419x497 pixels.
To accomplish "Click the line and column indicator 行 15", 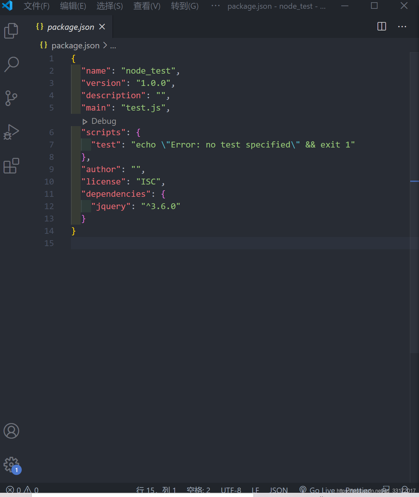I will click(156, 490).
